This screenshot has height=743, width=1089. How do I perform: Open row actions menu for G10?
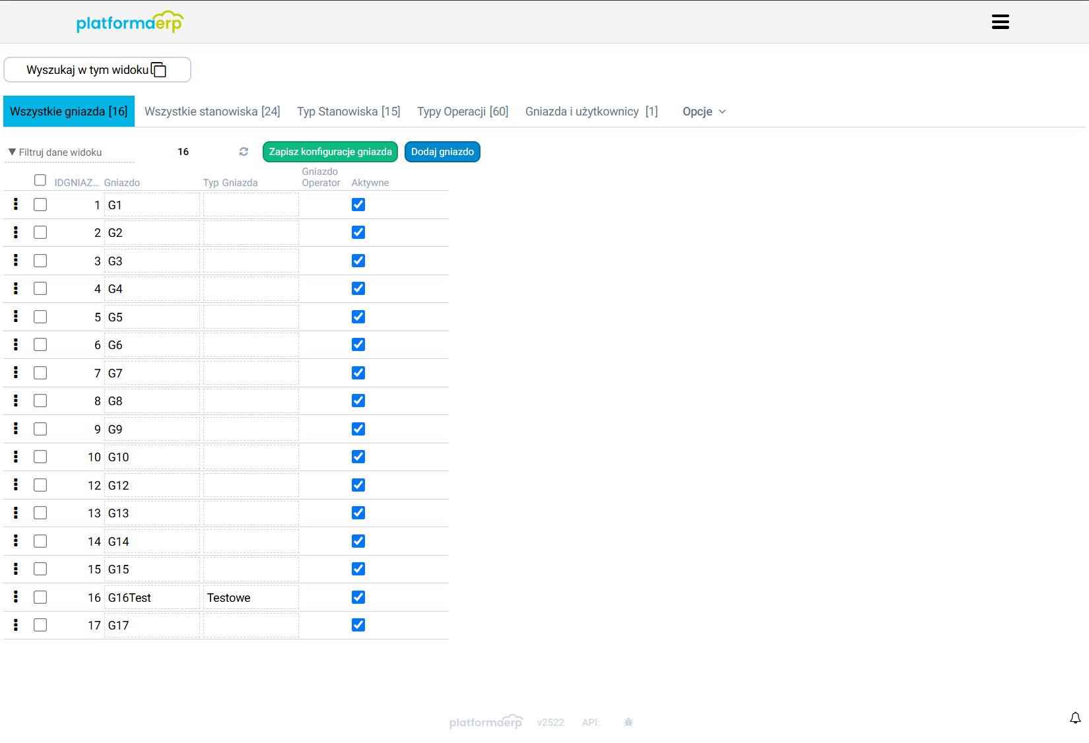16,457
